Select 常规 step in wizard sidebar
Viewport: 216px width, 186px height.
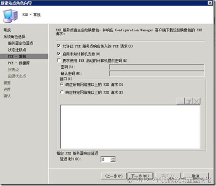tap(7, 30)
